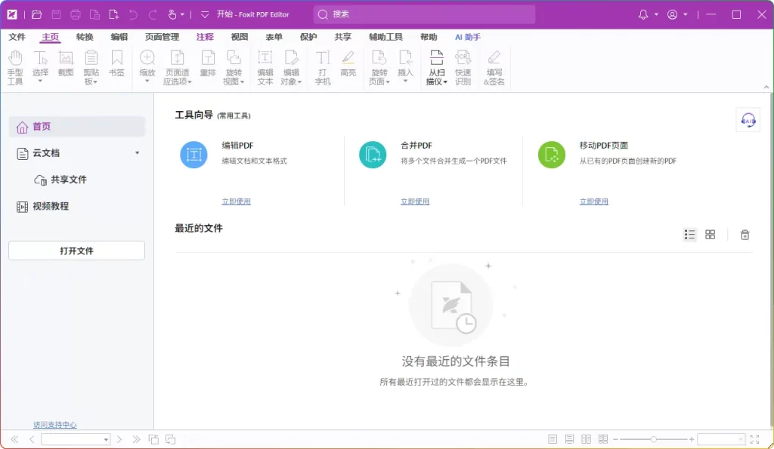The height and width of the screenshot is (449, 774).
Task: Click the Zoom tool (缩放)
Action: point(147,66)
